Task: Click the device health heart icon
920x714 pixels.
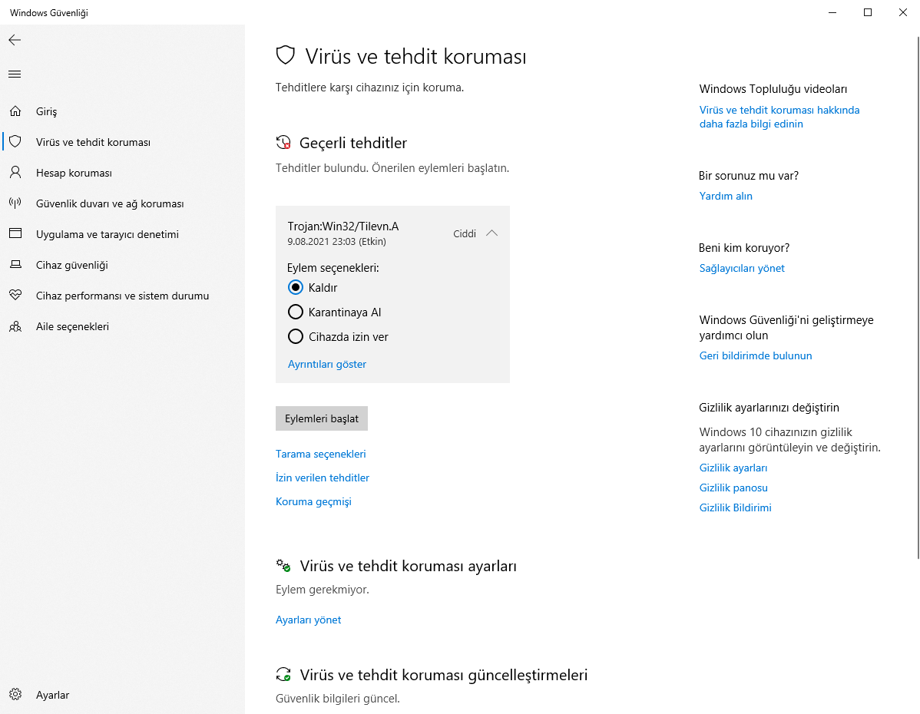Action: click(x=15, y=296)
